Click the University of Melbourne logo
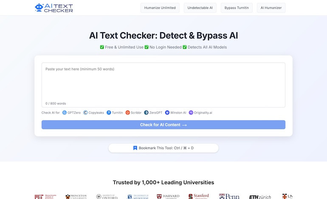Screen dimensions: 327x199 [x=138, y=196]
